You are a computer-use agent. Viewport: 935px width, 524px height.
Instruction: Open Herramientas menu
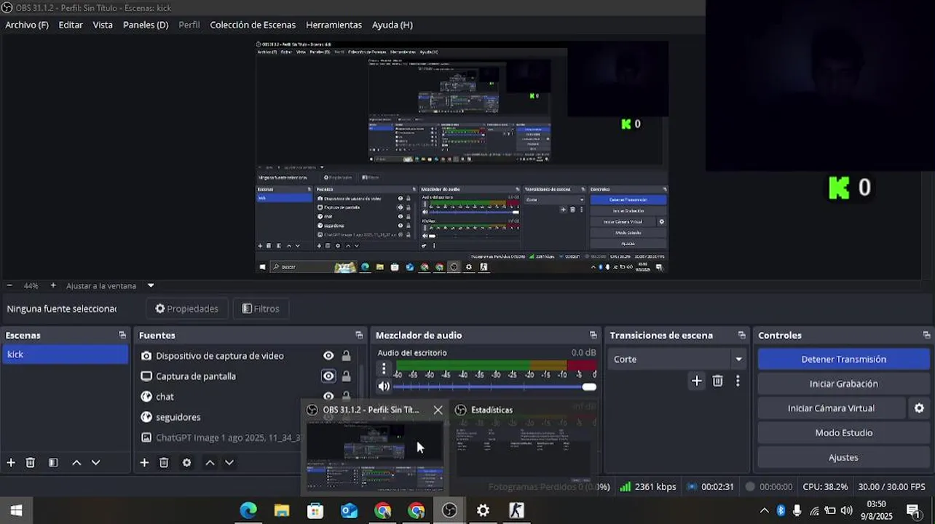click(x=334, y=25)
